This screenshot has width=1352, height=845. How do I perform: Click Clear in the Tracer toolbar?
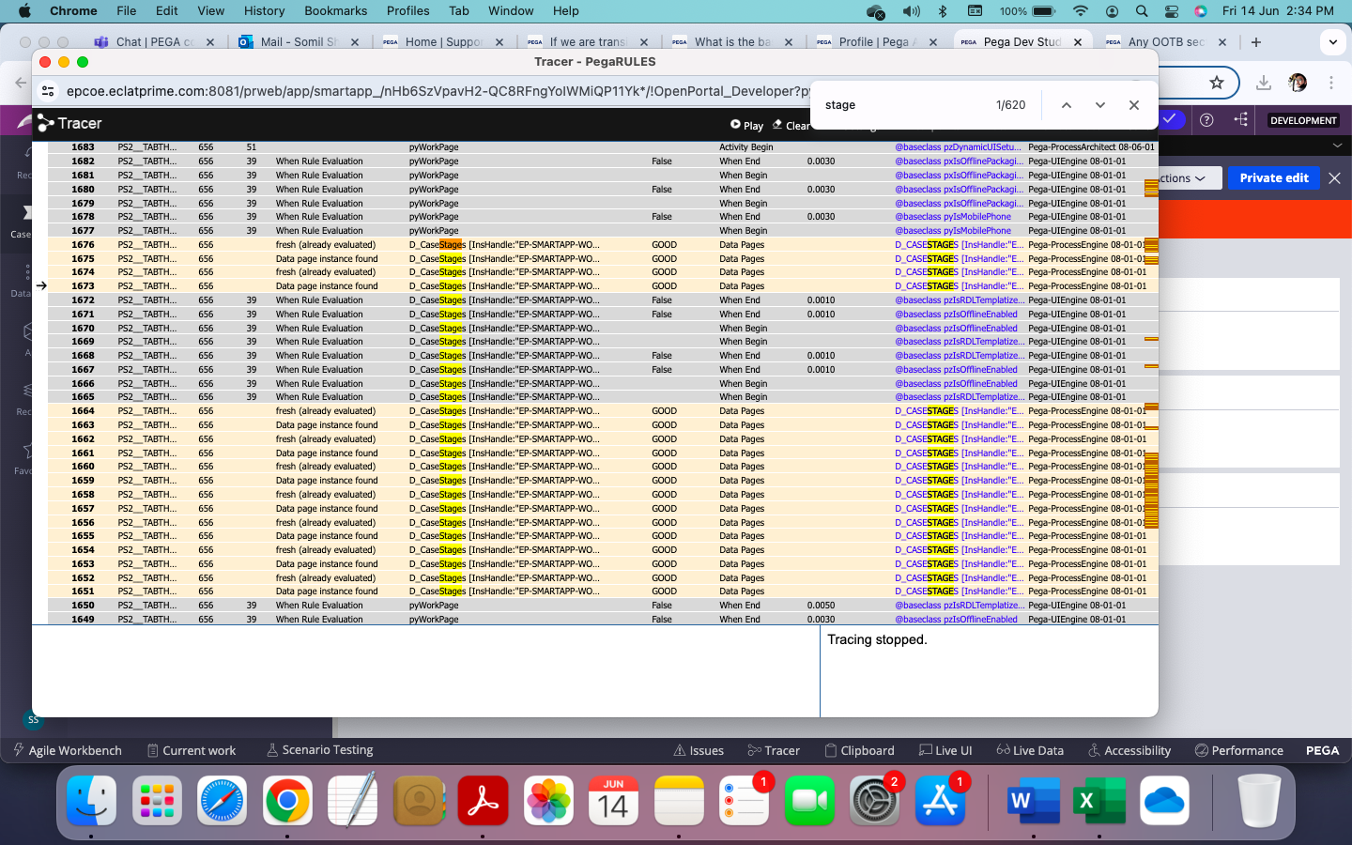click(x=791, y=125)
